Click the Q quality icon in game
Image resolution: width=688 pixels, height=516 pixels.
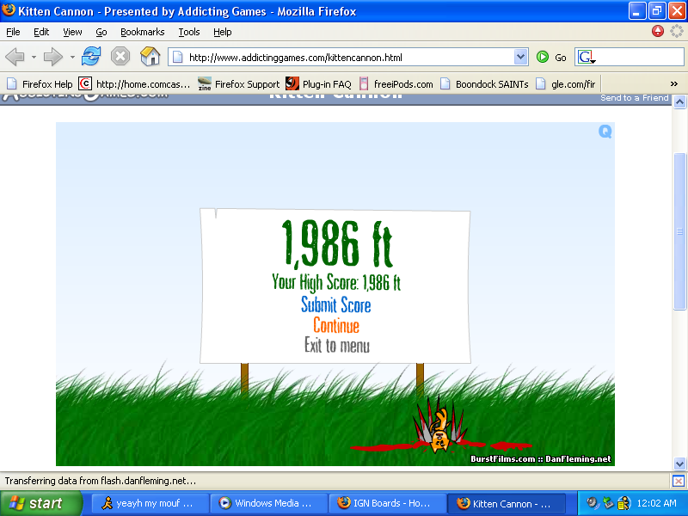pos(605,132)
